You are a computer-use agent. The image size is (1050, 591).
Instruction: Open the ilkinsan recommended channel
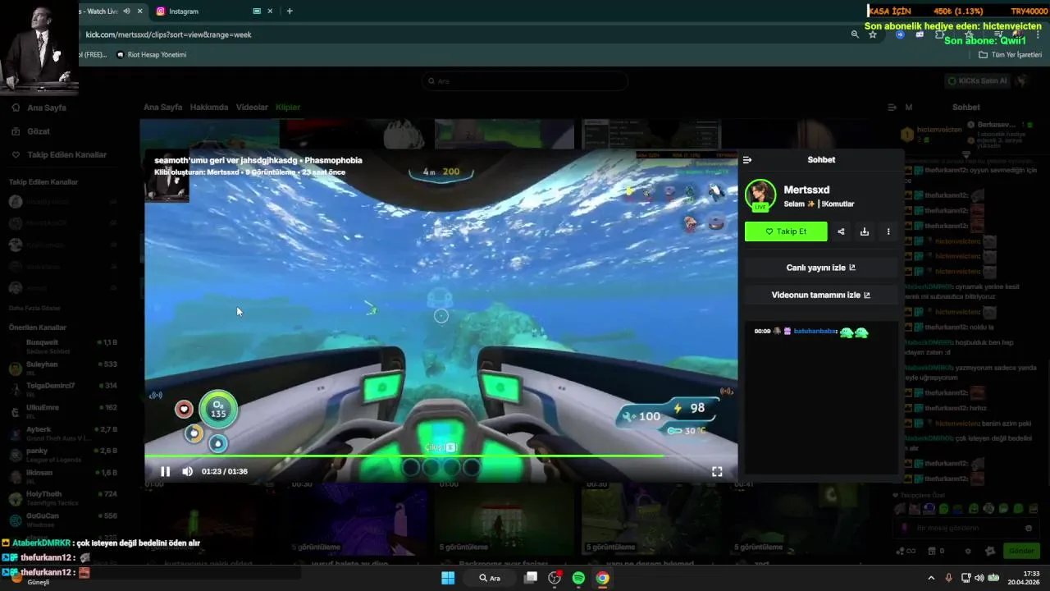64,476
